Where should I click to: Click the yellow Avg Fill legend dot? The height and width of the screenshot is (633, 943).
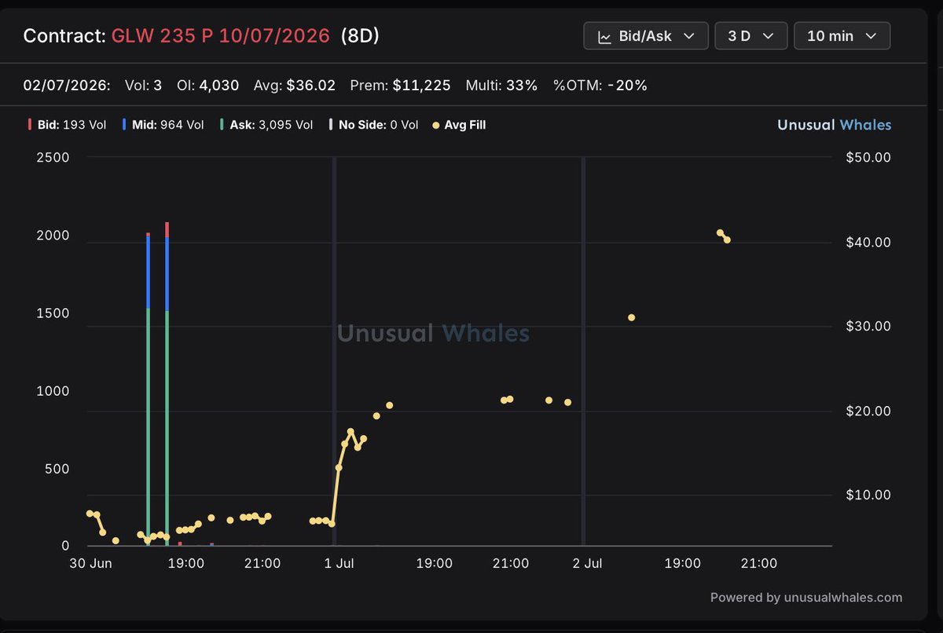[436, 124]
